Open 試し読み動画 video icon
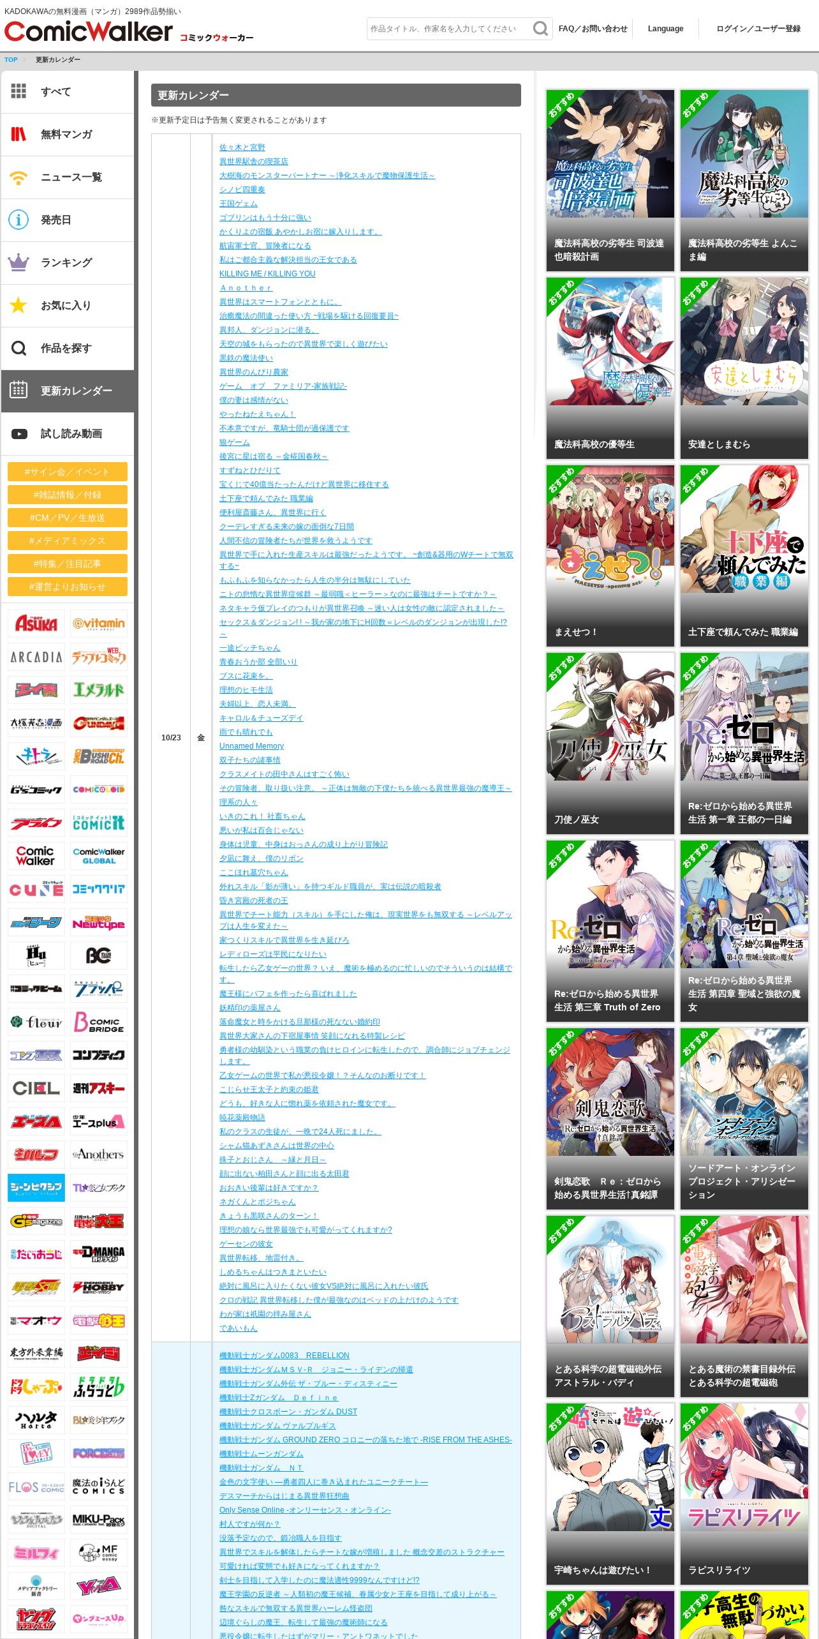 coord(18,433)
